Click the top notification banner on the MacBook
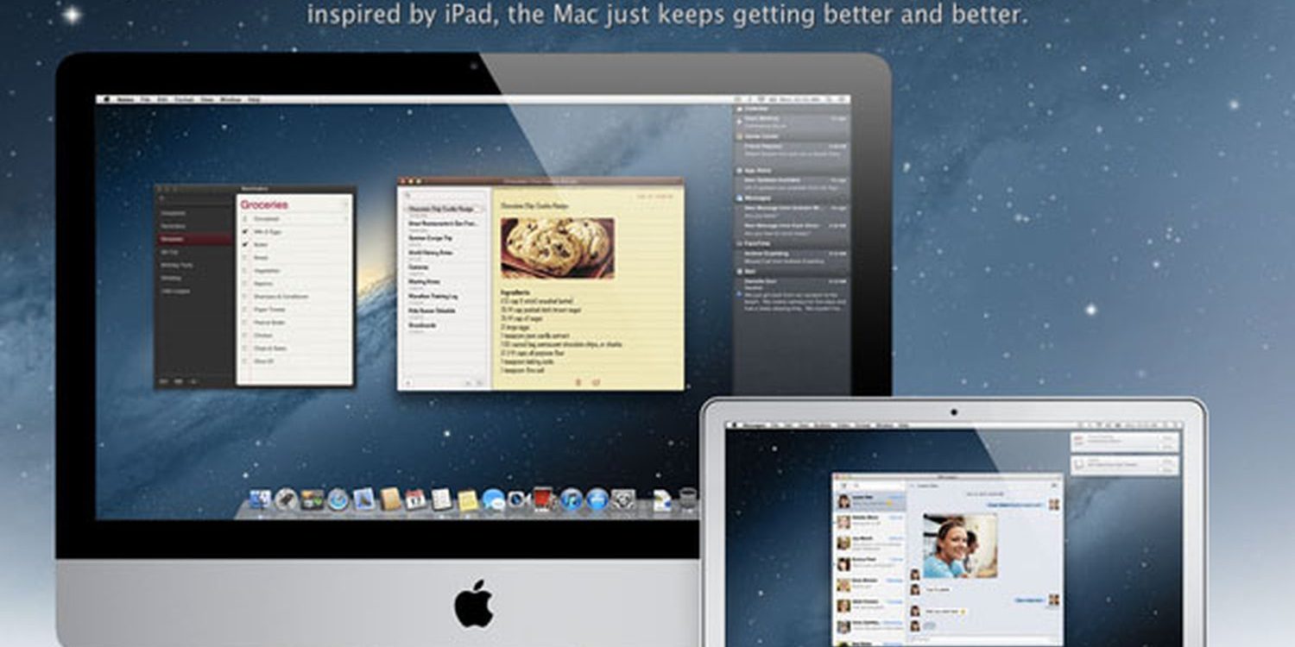This screenshot has height=647, width=1295. point(1125,442)
